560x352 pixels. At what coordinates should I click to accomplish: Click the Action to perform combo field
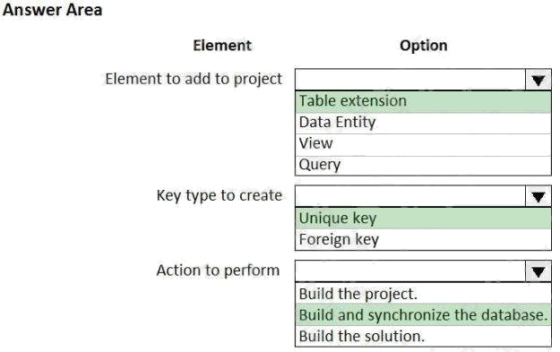410,271
